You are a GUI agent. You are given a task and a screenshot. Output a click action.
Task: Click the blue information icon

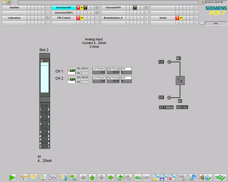click(x=193, y=177)
